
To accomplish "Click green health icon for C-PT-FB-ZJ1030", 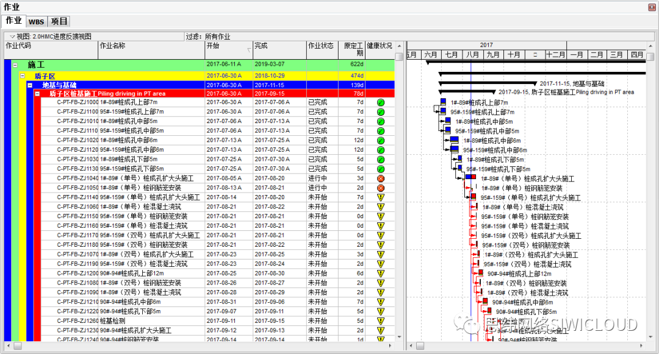I will [381, 160].
